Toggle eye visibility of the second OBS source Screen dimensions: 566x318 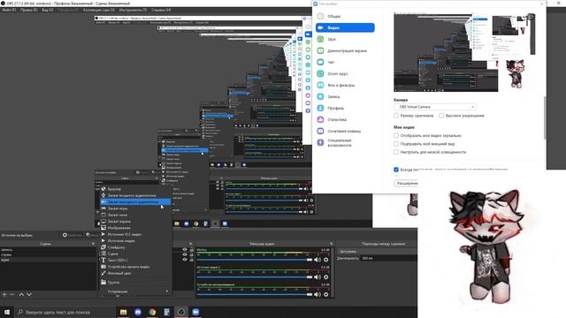point(185,254)
